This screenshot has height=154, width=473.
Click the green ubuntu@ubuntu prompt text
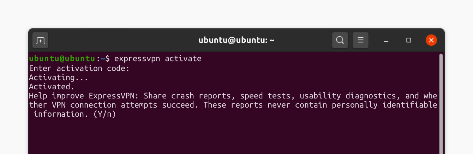tap(62, 58)
